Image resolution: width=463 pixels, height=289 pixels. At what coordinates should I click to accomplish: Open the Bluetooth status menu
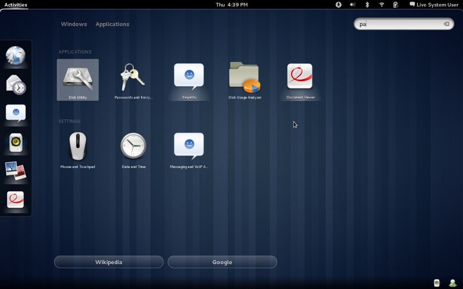(x=367, y=5)
